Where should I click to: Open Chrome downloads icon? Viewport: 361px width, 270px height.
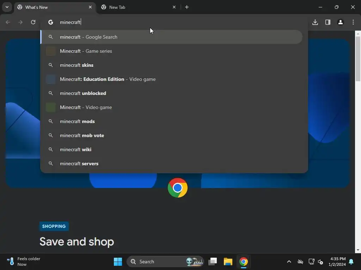click(x=315, y=22)
